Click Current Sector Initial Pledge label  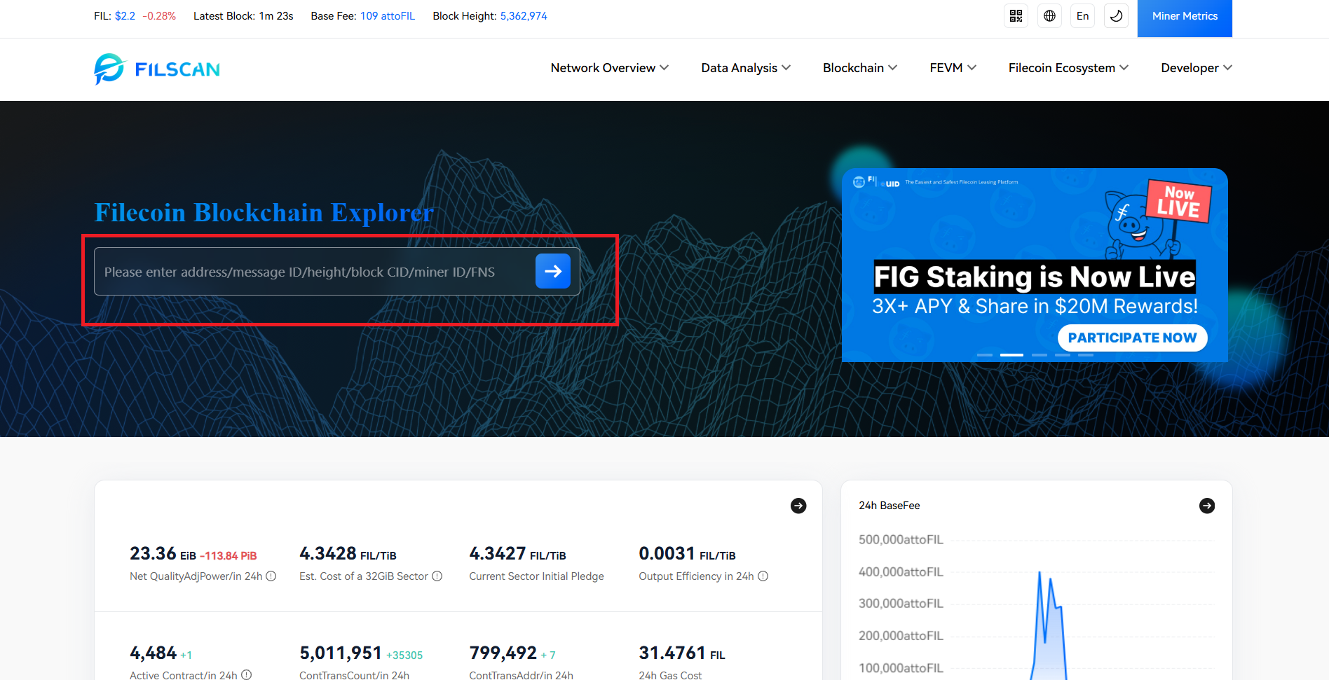536,576
